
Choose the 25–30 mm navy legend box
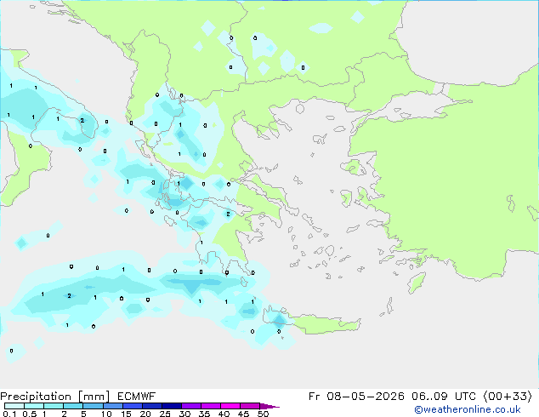(172, 406)
